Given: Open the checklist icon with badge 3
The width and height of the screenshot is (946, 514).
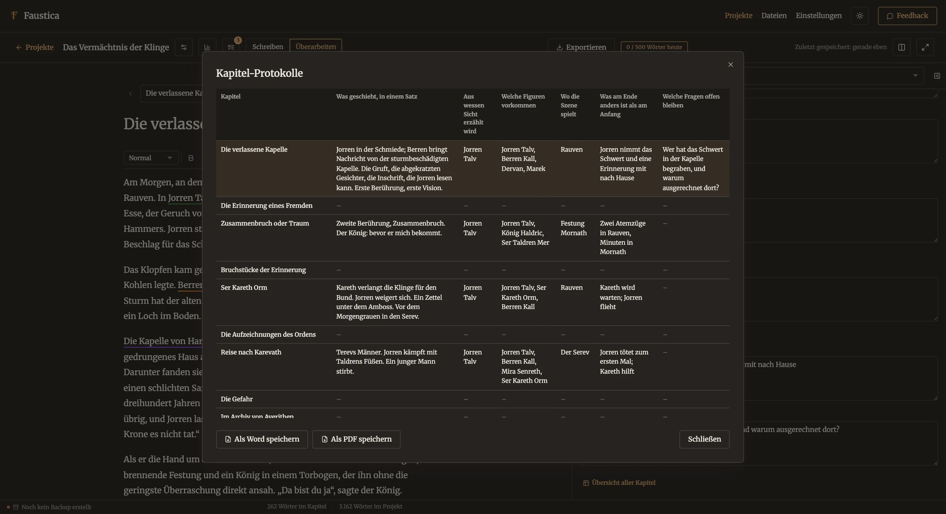Looking at the screenshot, I should pyautogui.click(x=231, y=47).
